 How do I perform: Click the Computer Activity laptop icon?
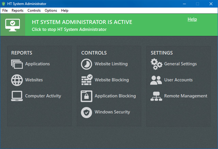(x=17, y=96)
